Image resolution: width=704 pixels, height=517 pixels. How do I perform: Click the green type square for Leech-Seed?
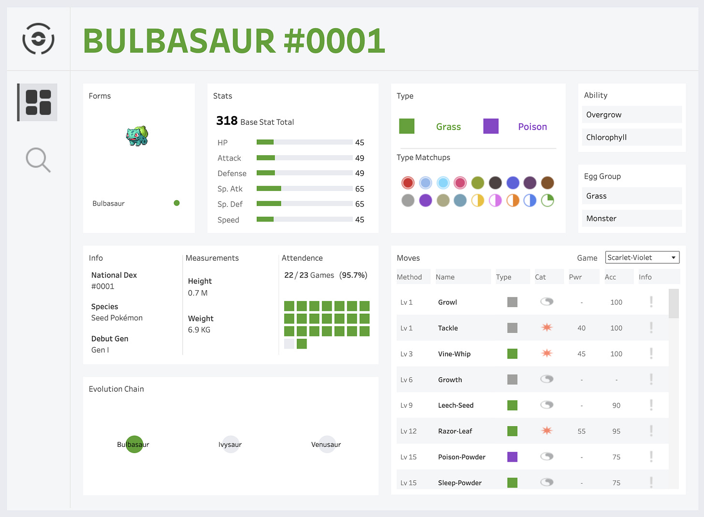[x=513, y=405]
